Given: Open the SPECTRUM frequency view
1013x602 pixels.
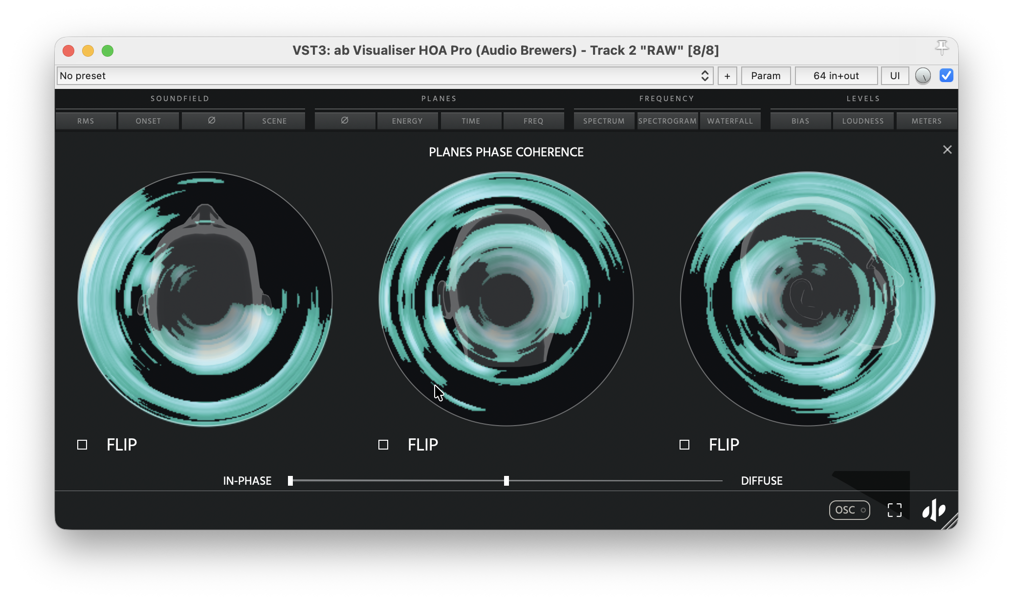Looking at the screenshot, I should pos(604,121).
